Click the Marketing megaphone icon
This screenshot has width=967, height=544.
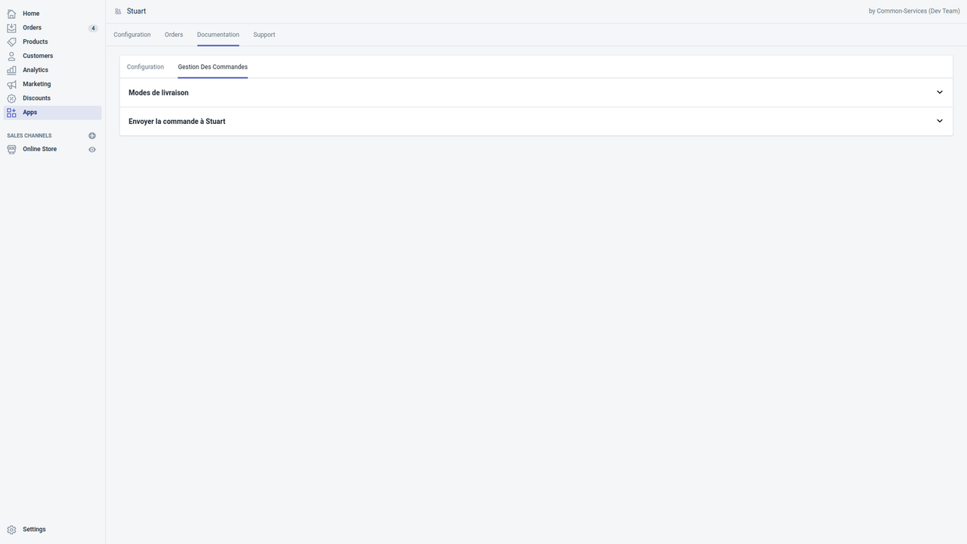[x=11, y=85]
